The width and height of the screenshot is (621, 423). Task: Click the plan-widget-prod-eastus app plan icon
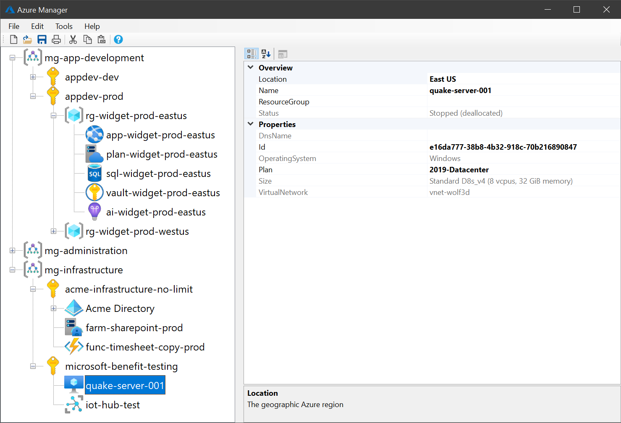coord(94,154)
